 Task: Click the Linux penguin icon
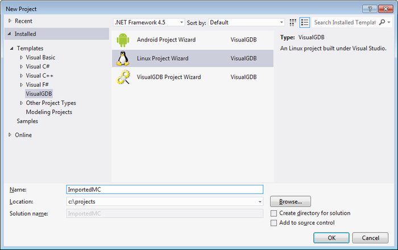(123, 58)
